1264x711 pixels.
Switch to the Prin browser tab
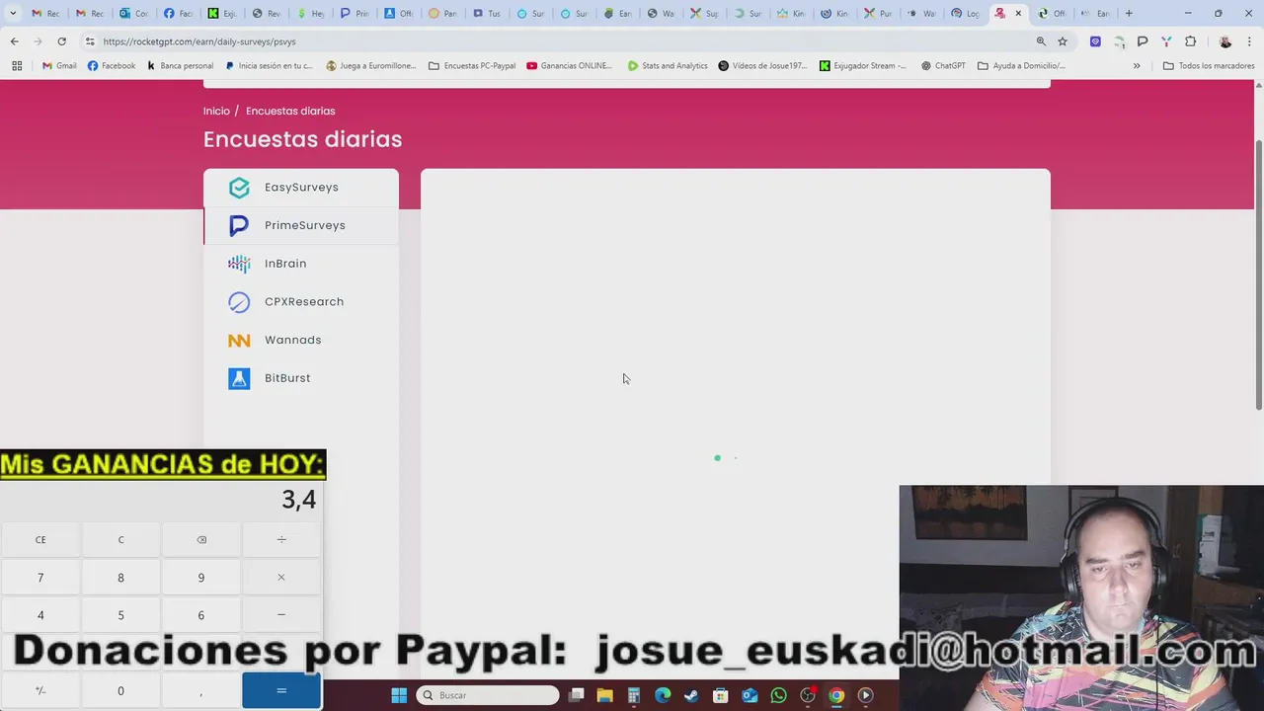[x=354, y=14]
